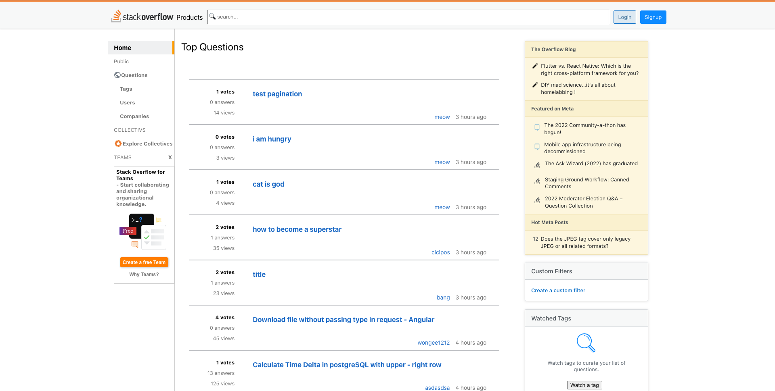Click Create a free Team button
Viewport: 775px width, 391px height.
(x=144, y=262)
